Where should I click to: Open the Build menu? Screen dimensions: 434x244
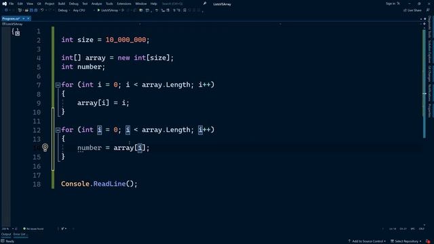(62, 4)
